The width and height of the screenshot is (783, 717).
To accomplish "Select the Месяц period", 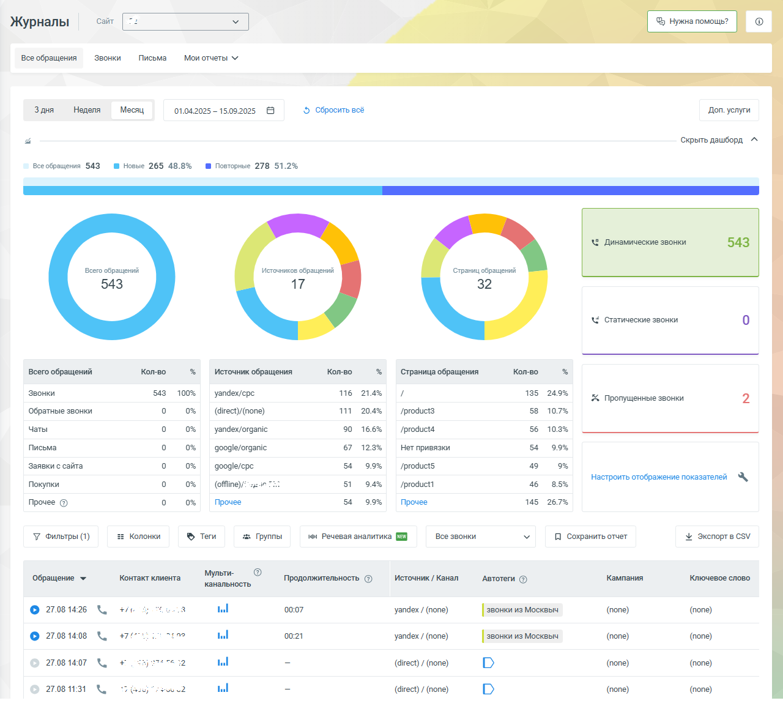I will click(132, 110).
